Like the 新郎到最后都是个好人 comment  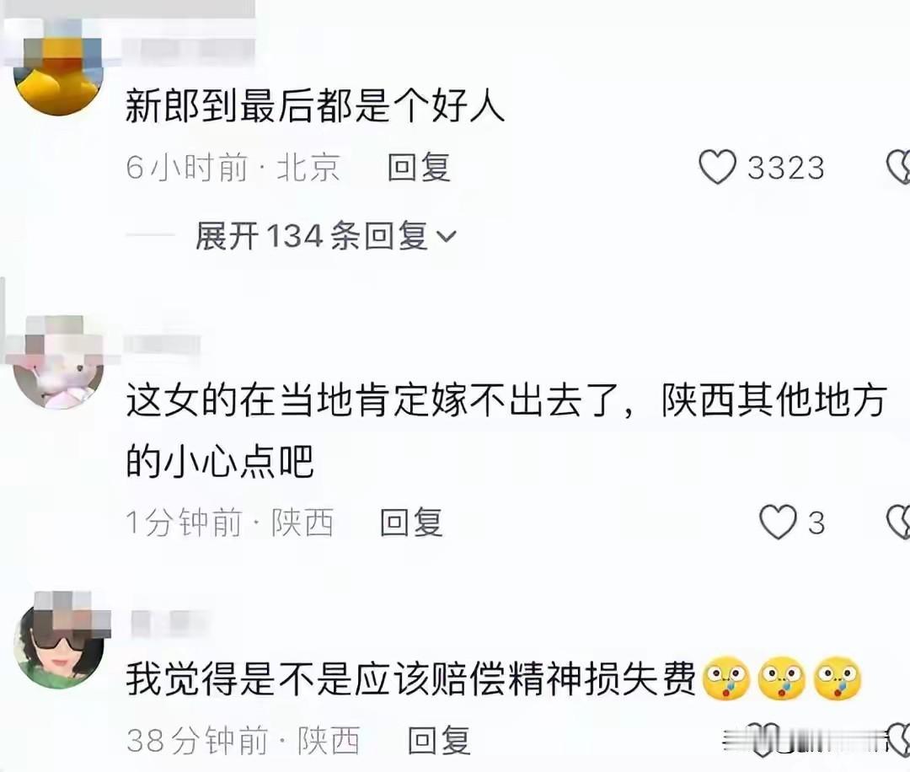717,167
